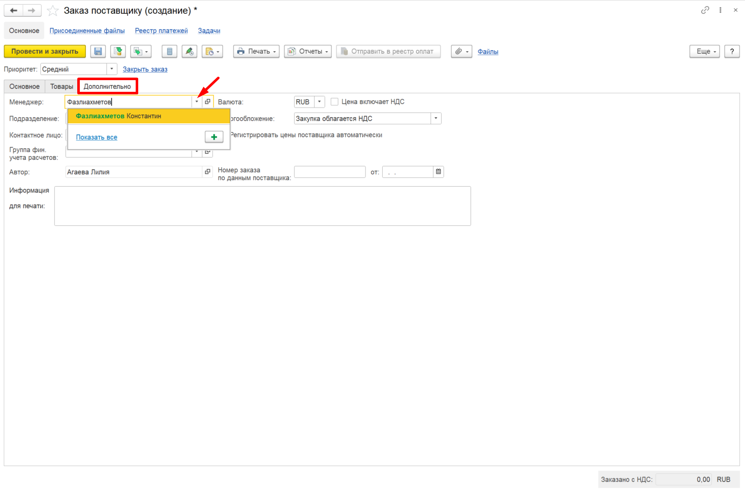Open the paperclip attachments dropdown
Image resolution: width=745 pixels, height=491 pixels.
(x=461, y=51)
